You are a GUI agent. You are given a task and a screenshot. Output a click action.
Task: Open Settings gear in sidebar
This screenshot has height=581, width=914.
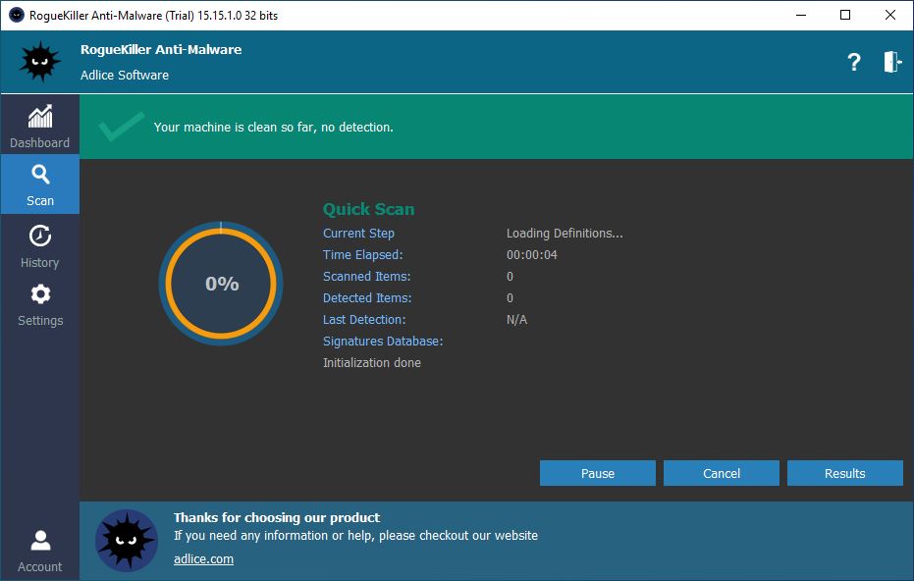point(40,294)
